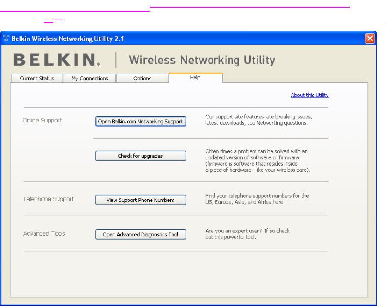
Task: Click 'Our support site features' description
Action: pos(258,120)
